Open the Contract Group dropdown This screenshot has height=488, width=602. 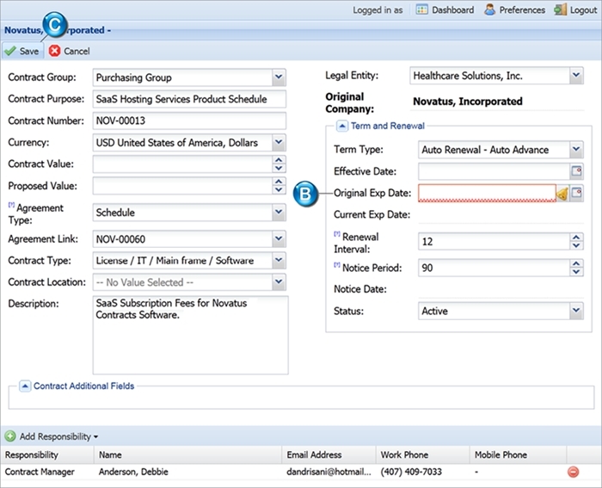[x=279, y=77]
